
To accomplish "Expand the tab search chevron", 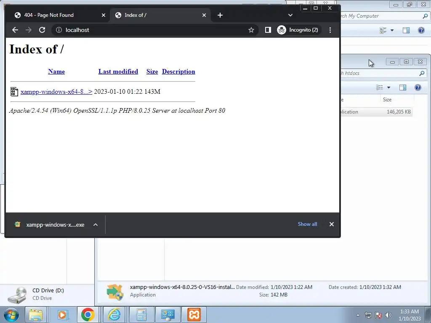I will pyautogui.click(x=290, y=15).
